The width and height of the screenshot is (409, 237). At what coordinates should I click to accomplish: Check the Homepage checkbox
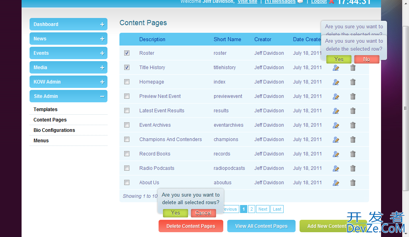coord(127,82)
